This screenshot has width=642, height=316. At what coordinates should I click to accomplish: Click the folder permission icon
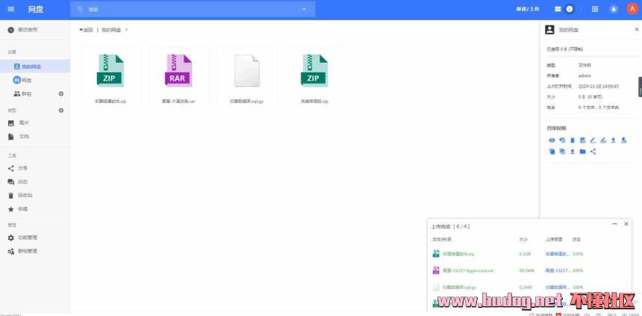582,152
